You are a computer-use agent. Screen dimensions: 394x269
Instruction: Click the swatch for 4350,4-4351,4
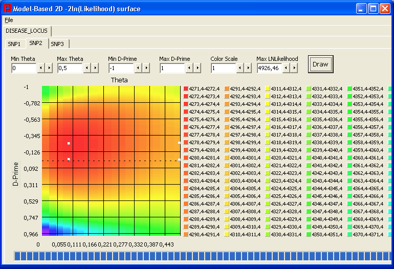click(x=309, y=235)
